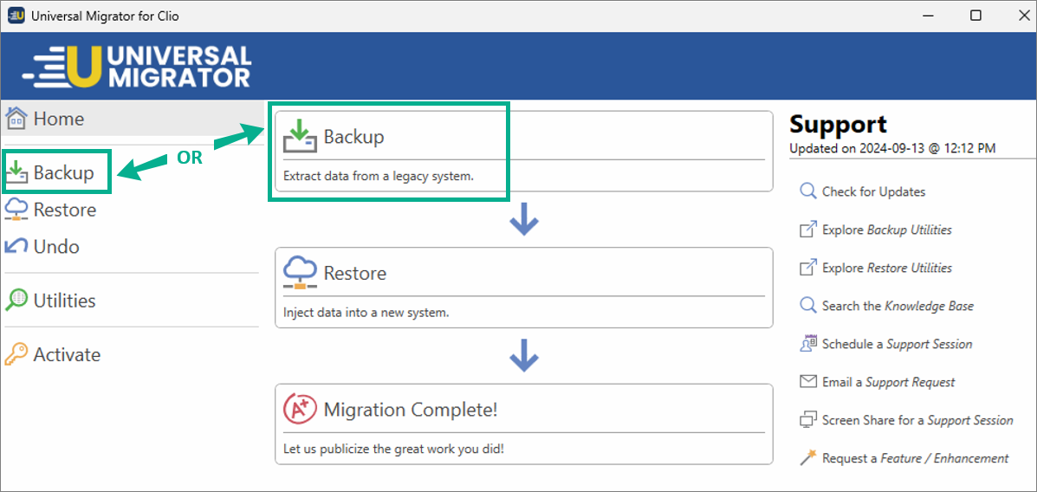Image resolution: width=1037 pixels, height=492 pixels.
Task: Click calendar icon beside Schedule a Support Session
Action: [808, 344]
